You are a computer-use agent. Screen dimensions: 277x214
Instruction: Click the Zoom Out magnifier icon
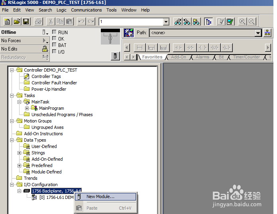[251, 22]
